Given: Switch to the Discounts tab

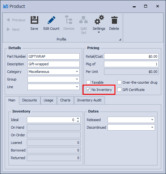Looking at the screenshot, I should [x=30, y=100].
